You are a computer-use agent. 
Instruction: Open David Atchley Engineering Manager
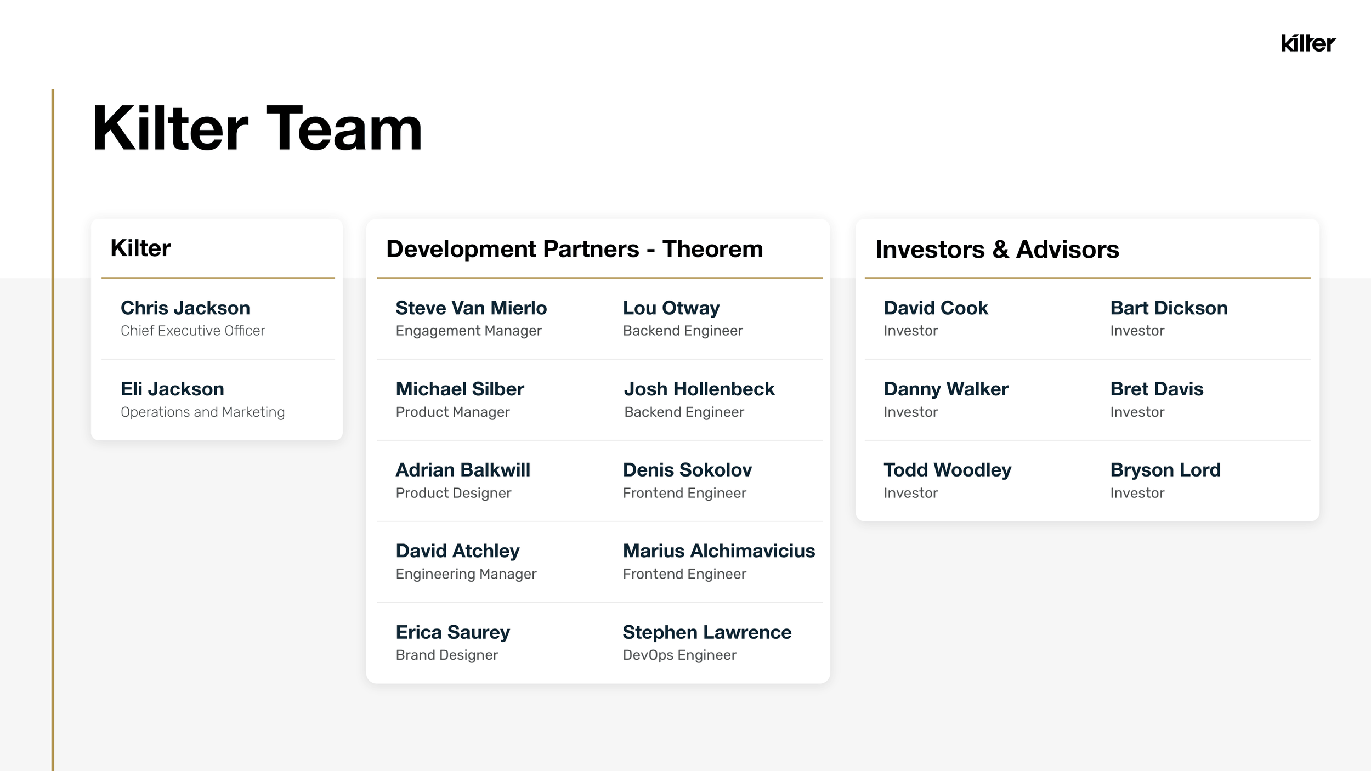pyautogui.click(x=466, y=562)
